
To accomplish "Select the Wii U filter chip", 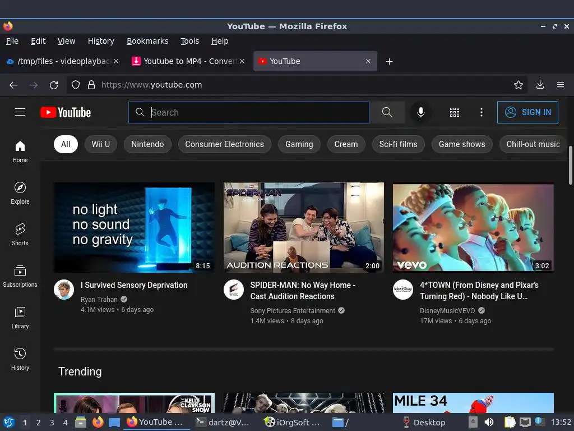I will pyautogui.click(x=101, y=144).
